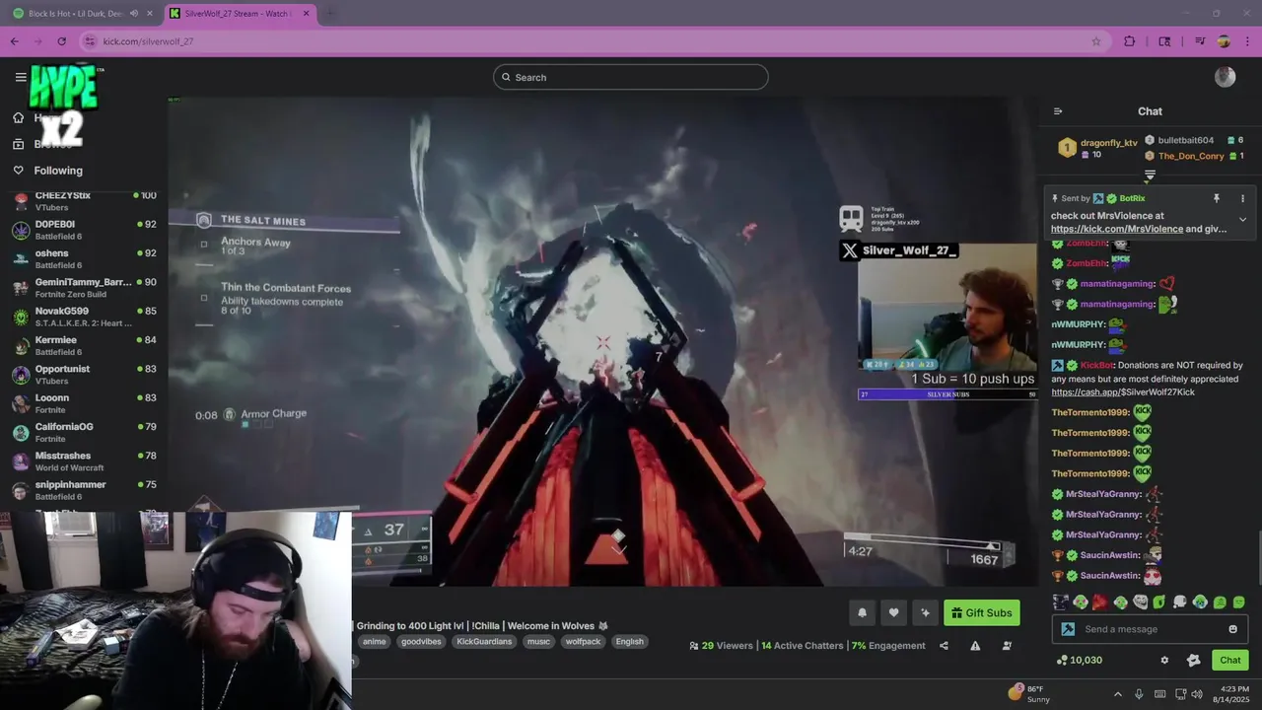This screenshot has width=1262, height=710.
Task: Open the emoji picker in message box
Action: 1232,629
